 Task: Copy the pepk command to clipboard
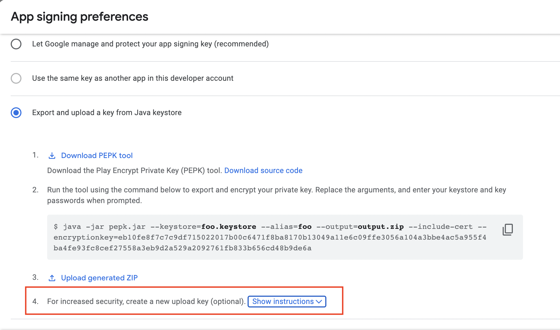point(507,230)
